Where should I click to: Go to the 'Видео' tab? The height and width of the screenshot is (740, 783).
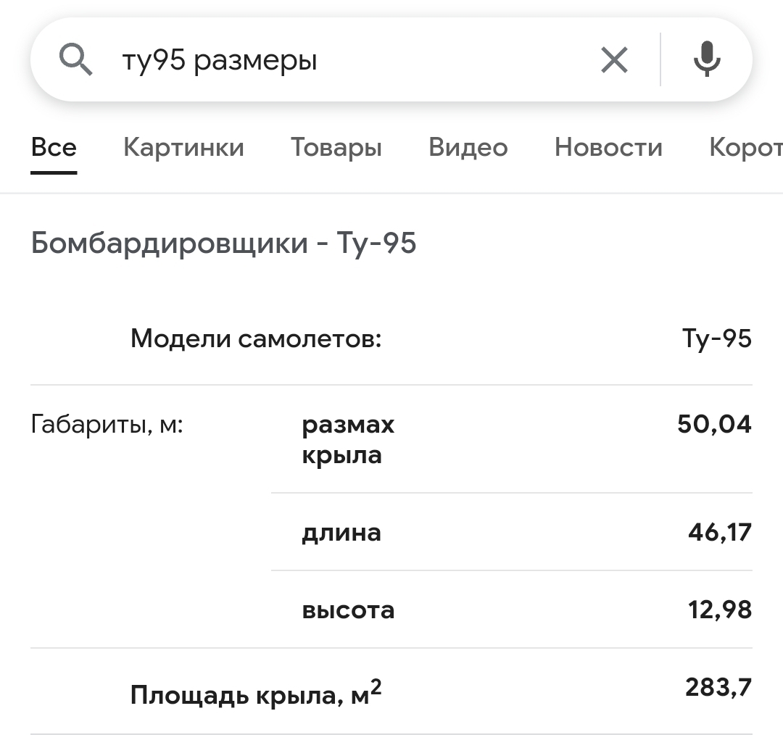point(468,147)
